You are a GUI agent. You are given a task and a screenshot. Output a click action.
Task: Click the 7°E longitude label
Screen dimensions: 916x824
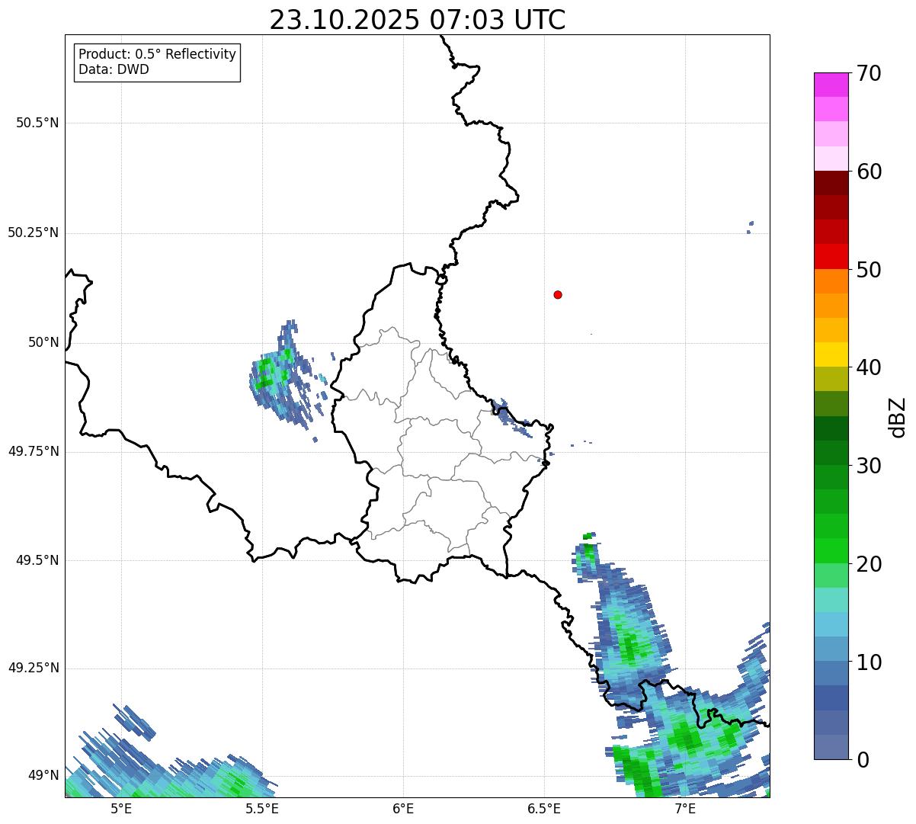click(x=685, y=809)
